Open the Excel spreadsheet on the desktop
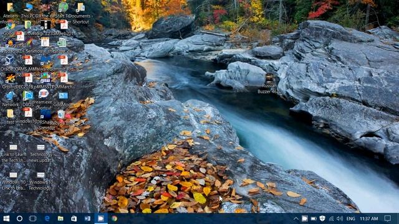The image size is (399, 224). point(62,42)
